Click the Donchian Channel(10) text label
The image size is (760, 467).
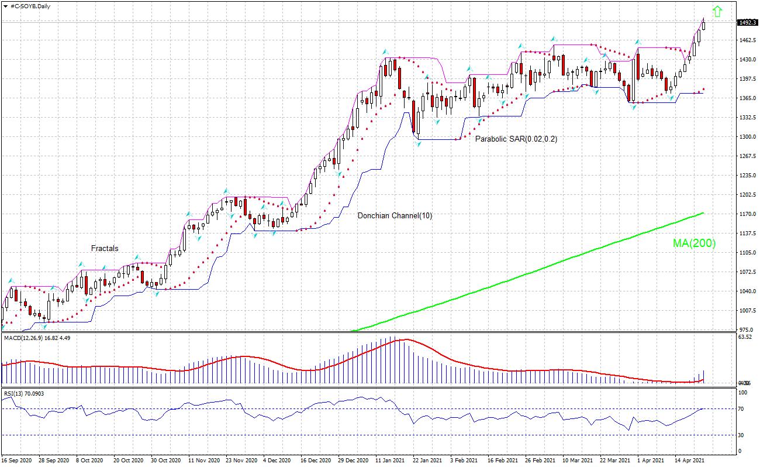(395, 215)
